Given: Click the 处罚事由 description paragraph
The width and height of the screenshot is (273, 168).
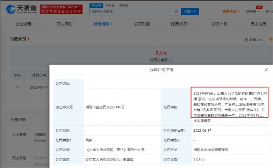Looking at the screenshot, I should (x=230, y=107).
